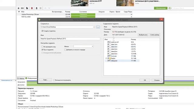Viewport: 194px width, 109px height.
Task: Click the 'Redist' folder name
Action: point(113,58)
